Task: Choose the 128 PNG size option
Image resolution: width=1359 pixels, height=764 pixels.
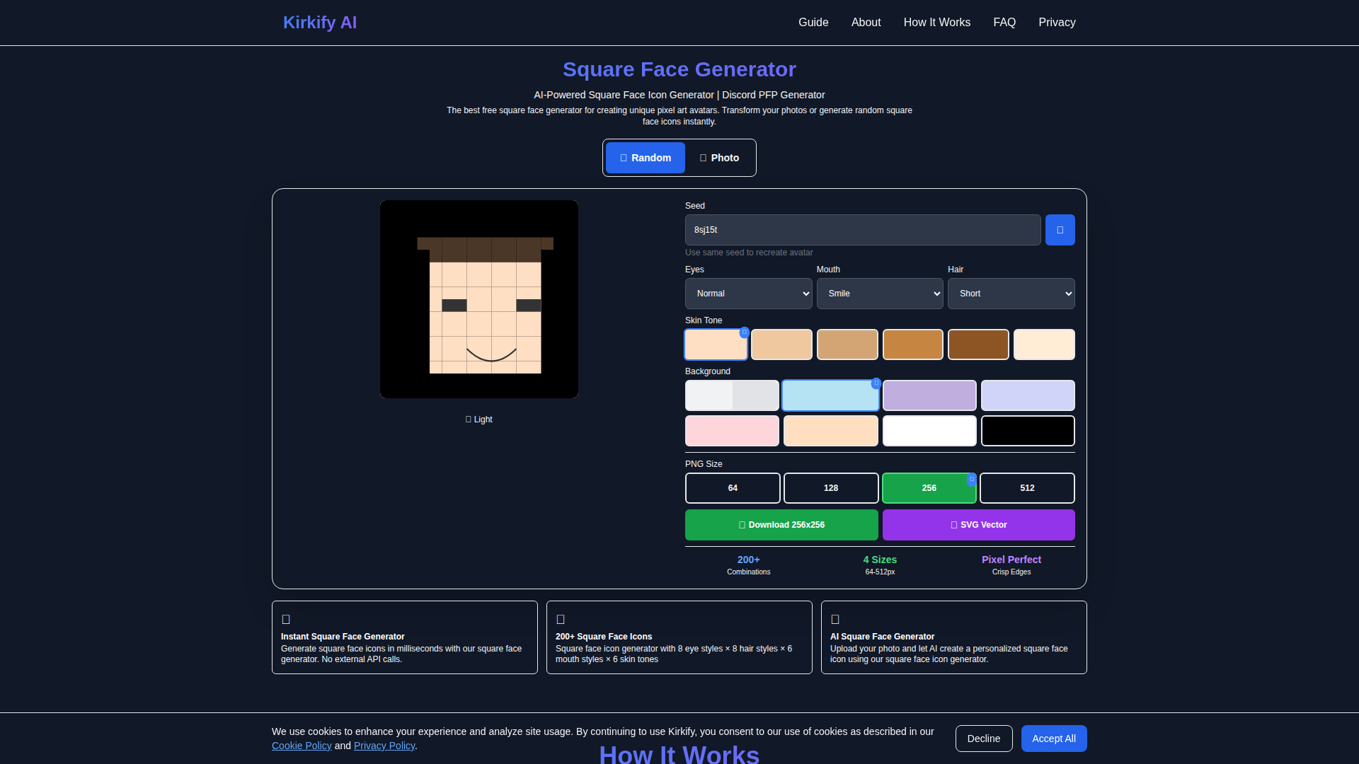Action: (831, 488)
